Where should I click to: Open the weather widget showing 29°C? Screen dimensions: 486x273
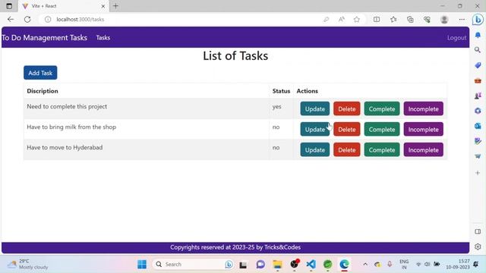[x=28, y=264]
